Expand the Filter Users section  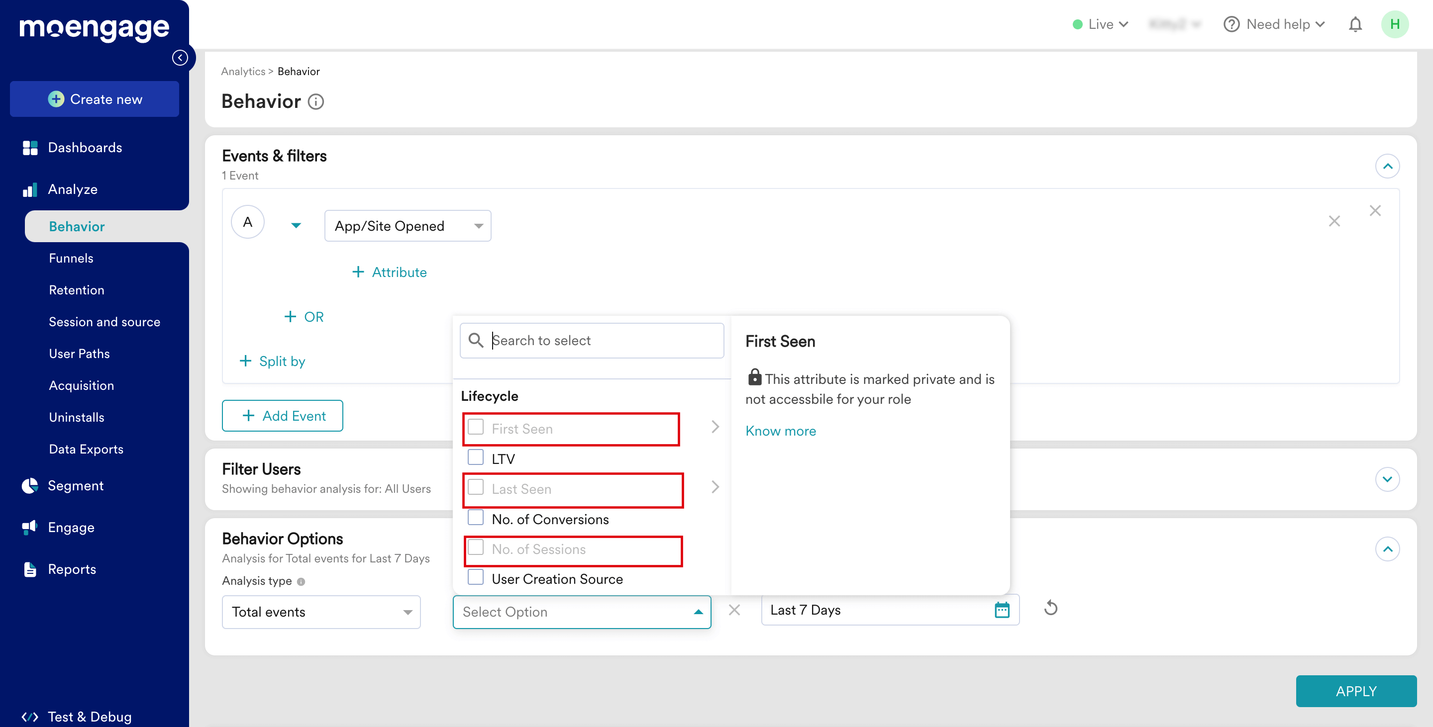[x=1387, y=479]
